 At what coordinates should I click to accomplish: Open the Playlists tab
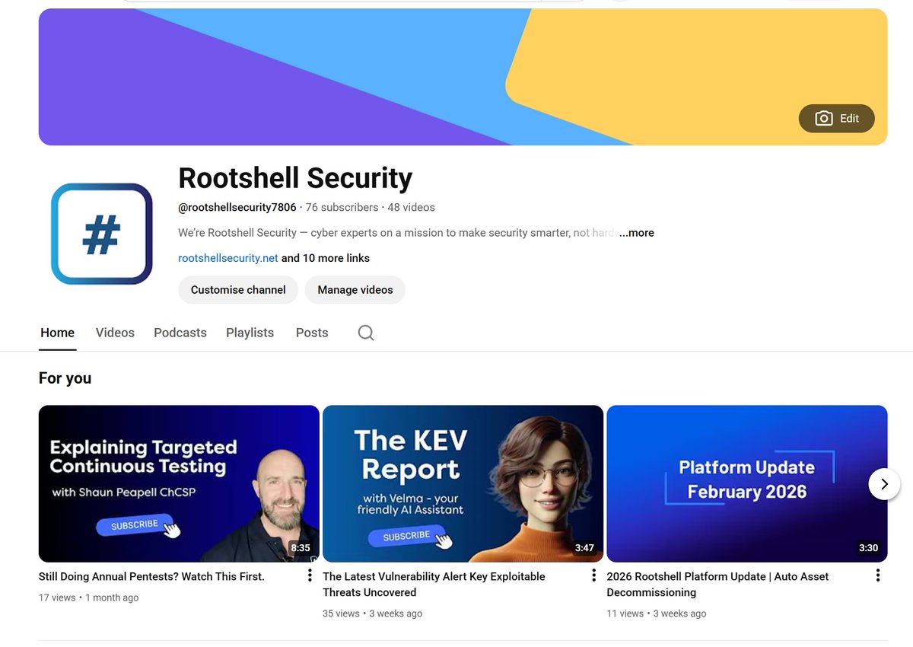(x=250, y=333)
